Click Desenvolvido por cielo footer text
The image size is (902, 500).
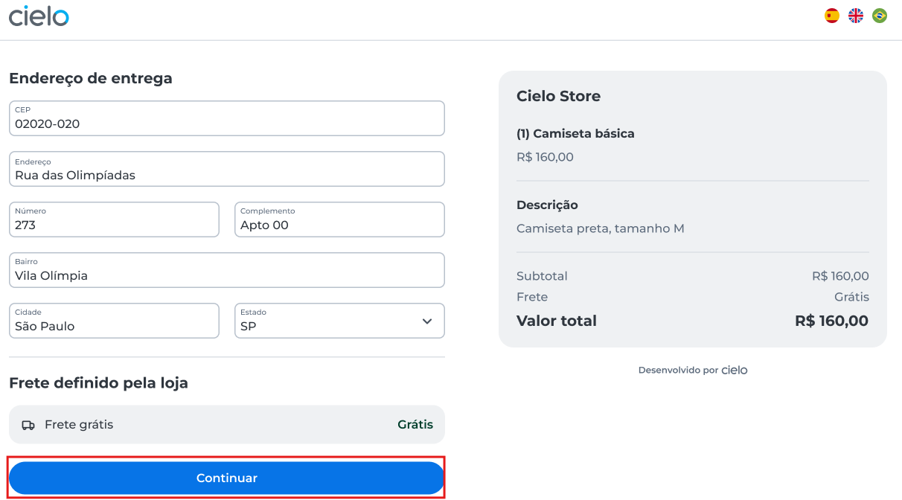tap(693, 370)
